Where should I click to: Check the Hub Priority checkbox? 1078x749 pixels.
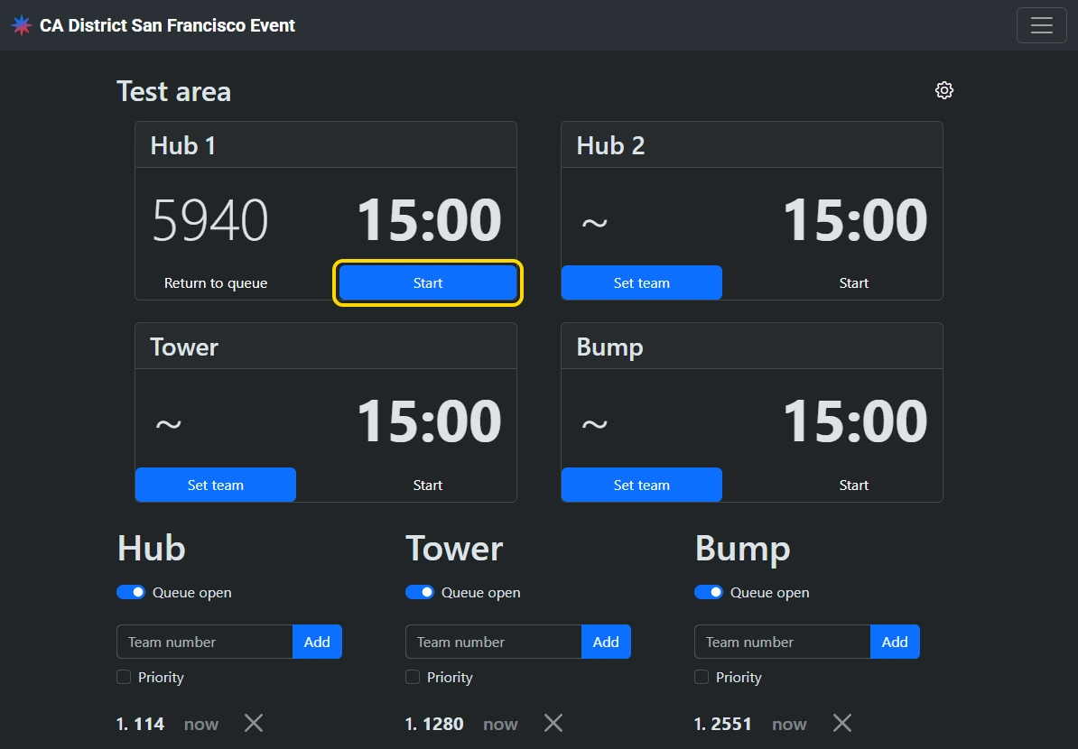pyautogui.click(x=124, y=677)
